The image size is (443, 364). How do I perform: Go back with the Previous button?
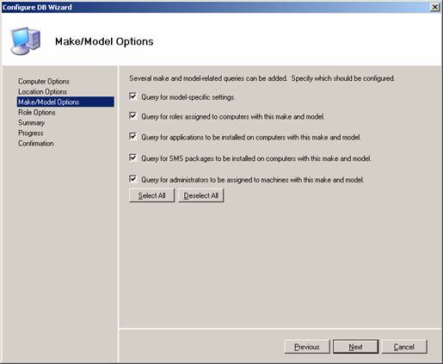[x=307, y=347]
